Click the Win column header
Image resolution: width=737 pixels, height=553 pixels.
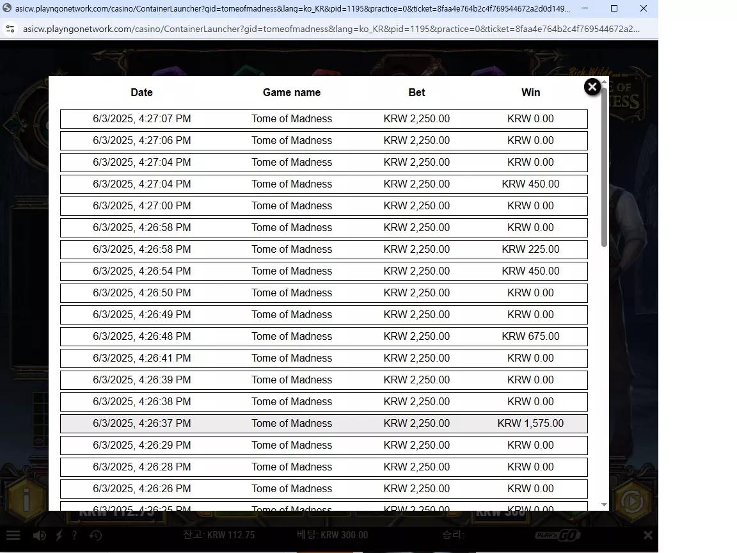[x=530, y=93]
